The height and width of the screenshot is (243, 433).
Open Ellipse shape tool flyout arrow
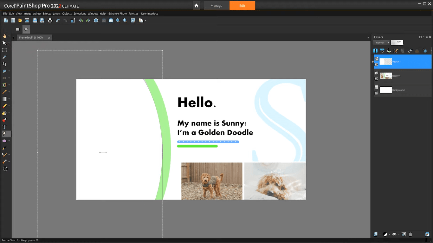coord(9,141)
